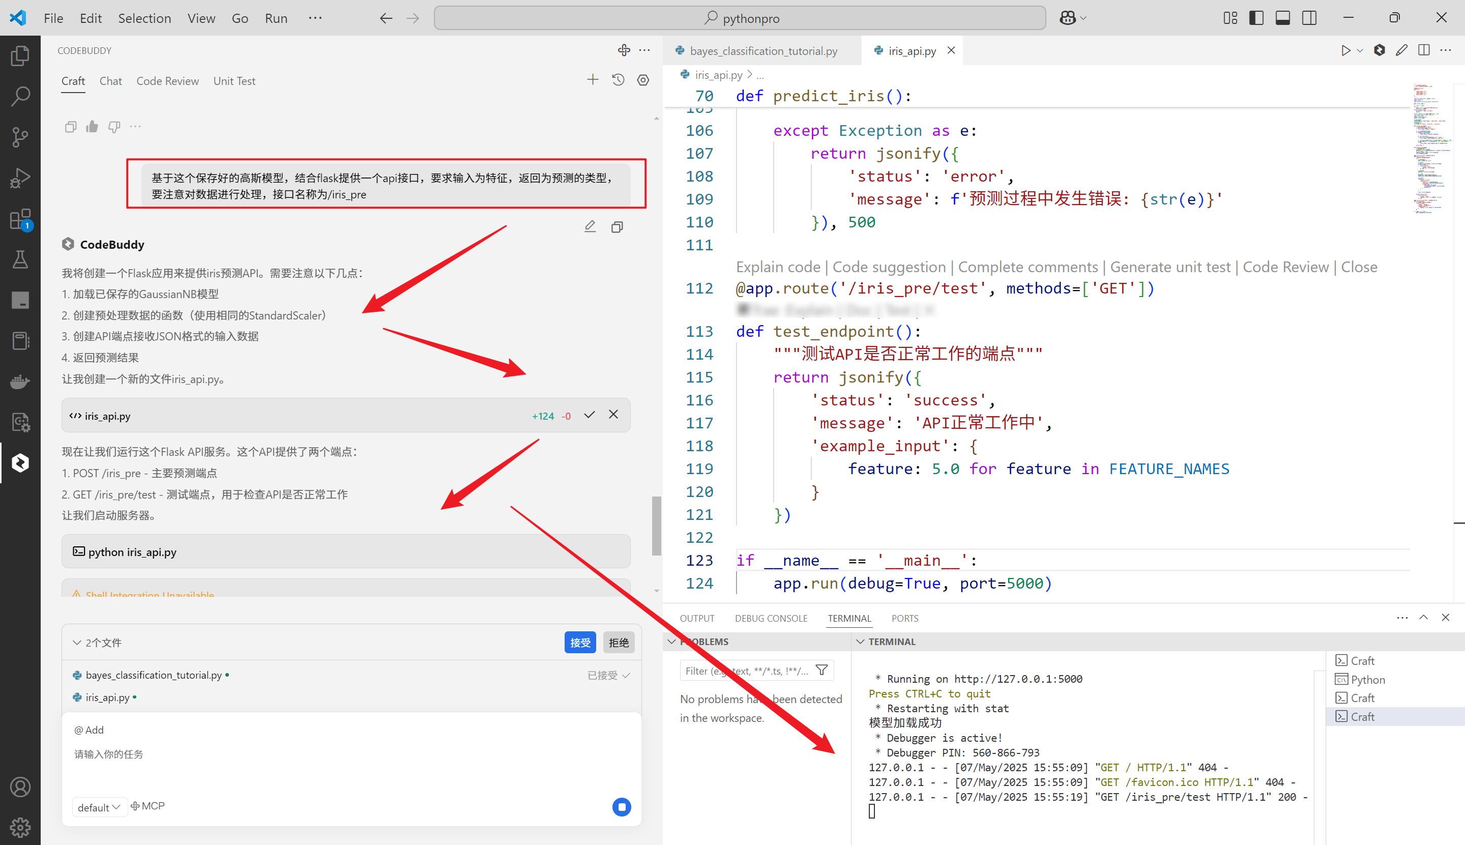The image size is (1465, 845).
Task: Toggle the bottom panel visibility
Action: [x=1283, y=18]
